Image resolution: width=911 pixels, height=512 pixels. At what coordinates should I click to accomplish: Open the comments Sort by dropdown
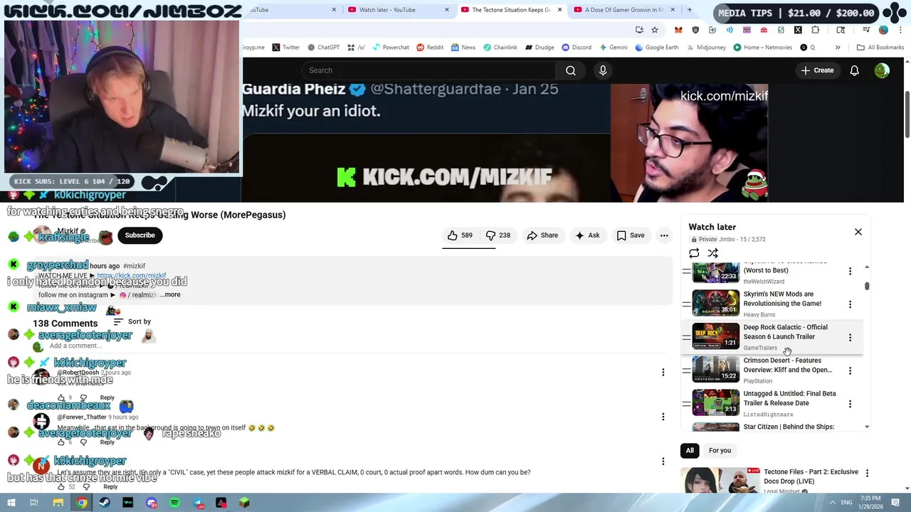click(x=132, y=321)
